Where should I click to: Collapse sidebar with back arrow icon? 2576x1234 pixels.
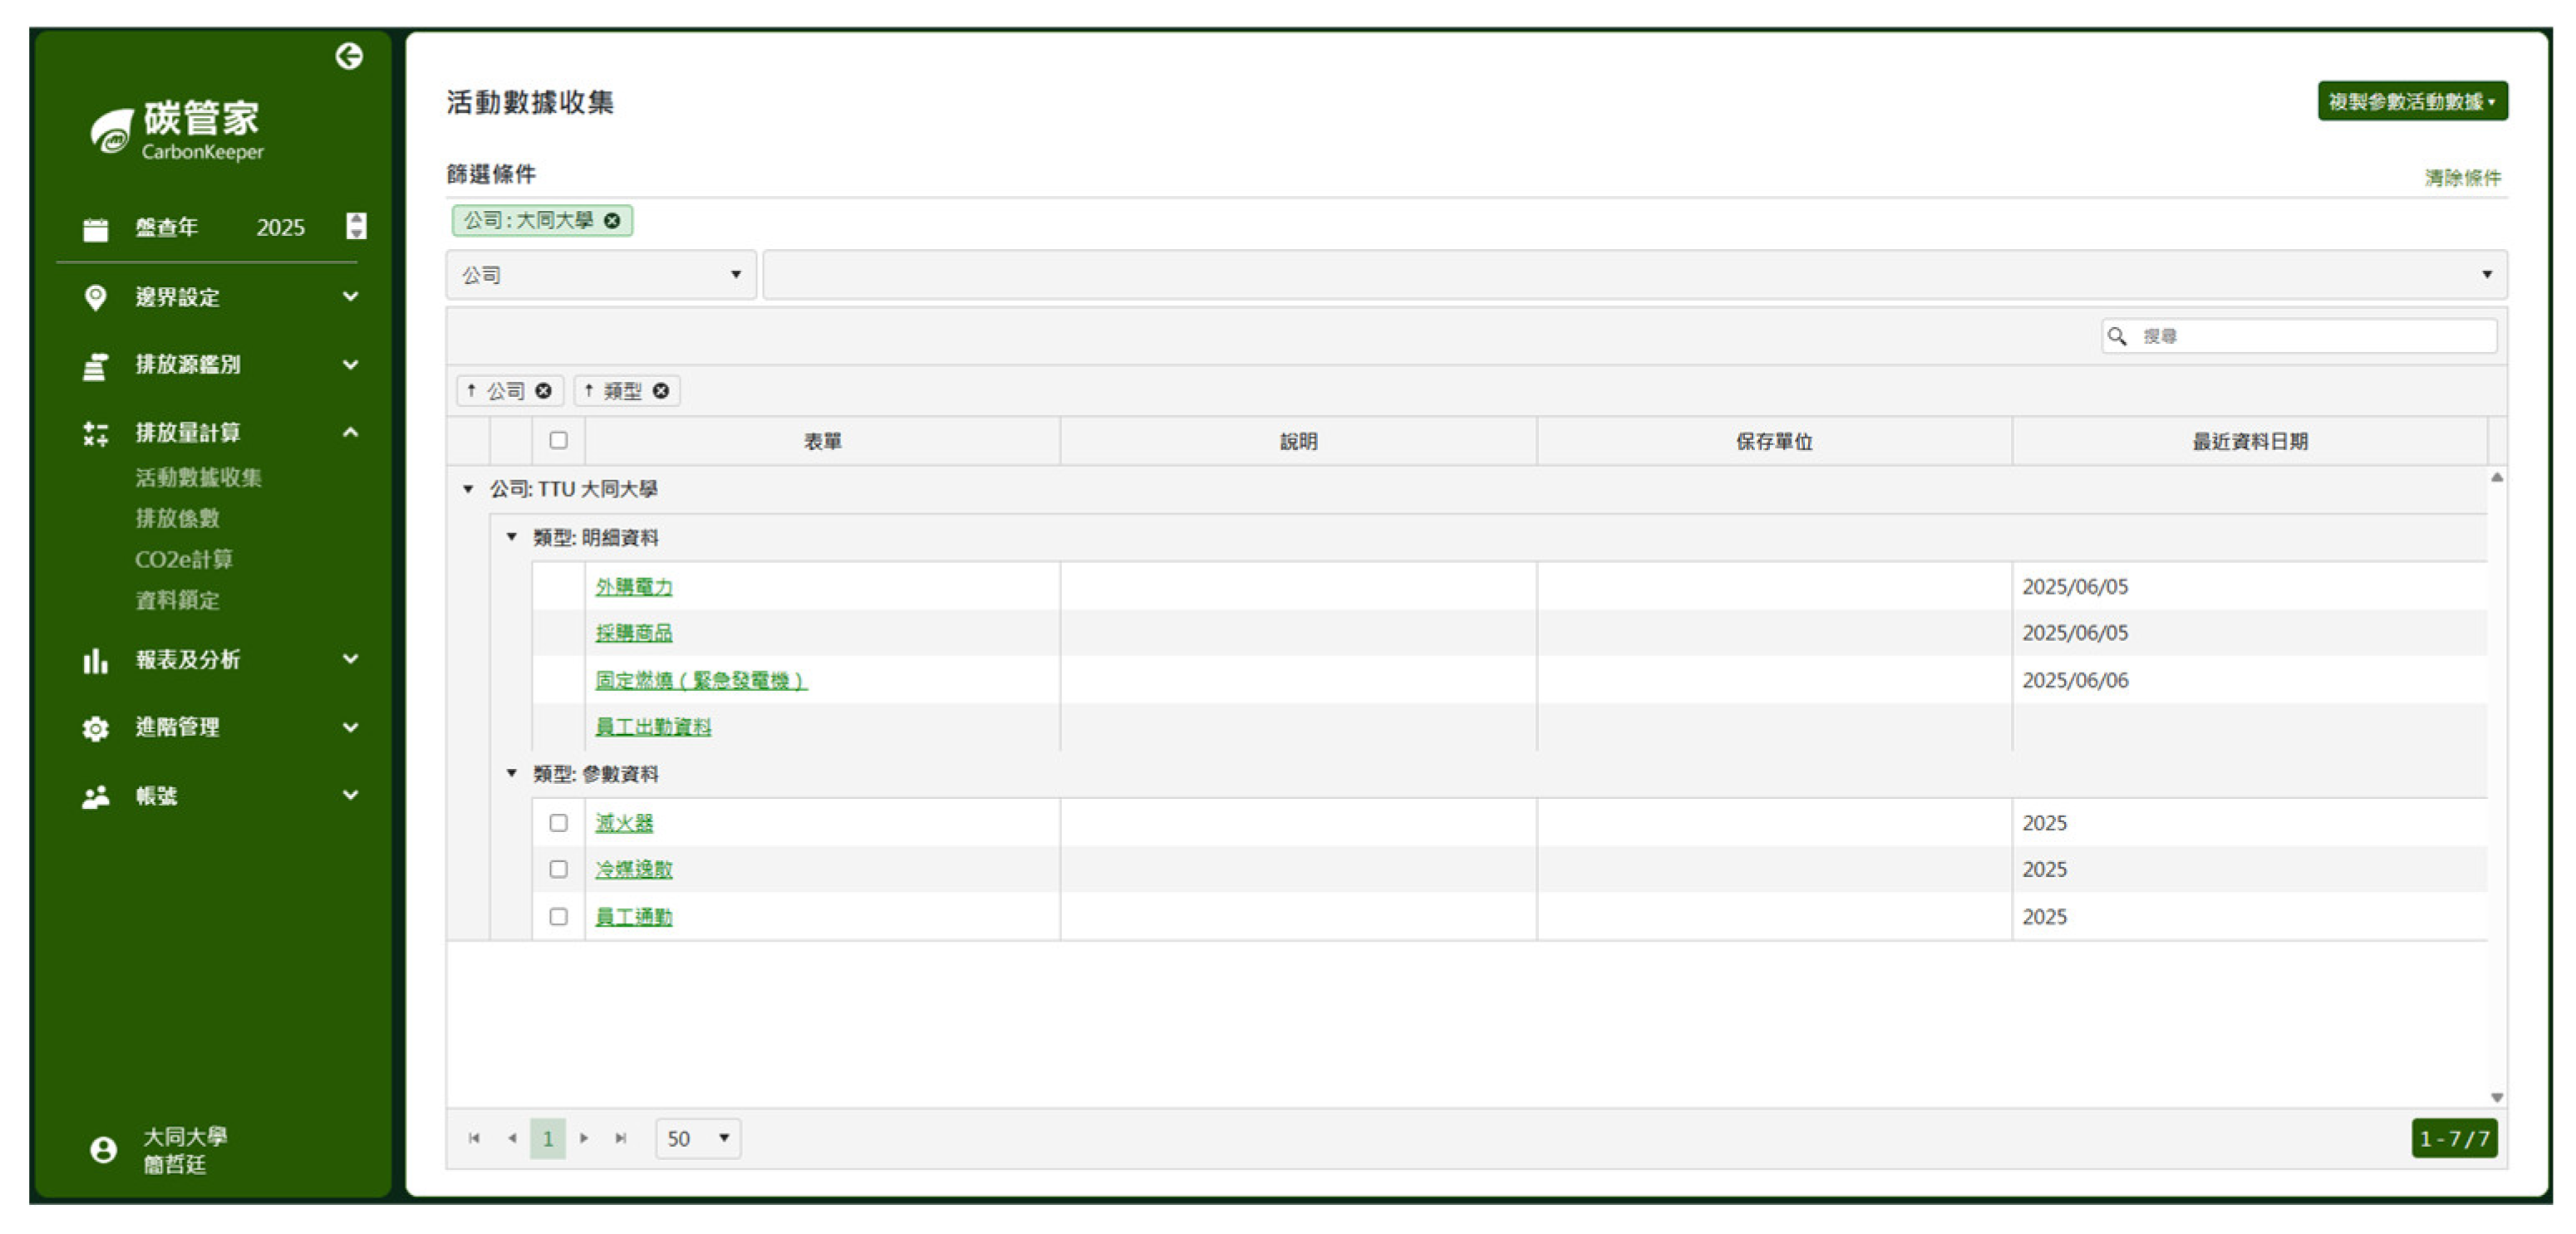coord(348,56)
